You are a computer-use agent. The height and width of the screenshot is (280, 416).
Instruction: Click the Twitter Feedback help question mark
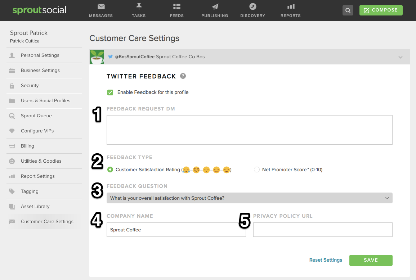(x=183, y=76)
